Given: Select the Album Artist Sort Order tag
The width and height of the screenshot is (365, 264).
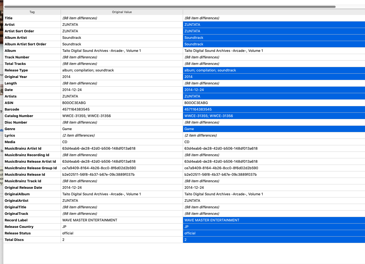Looking at the screenshot, I should click(x=25, y=44).
